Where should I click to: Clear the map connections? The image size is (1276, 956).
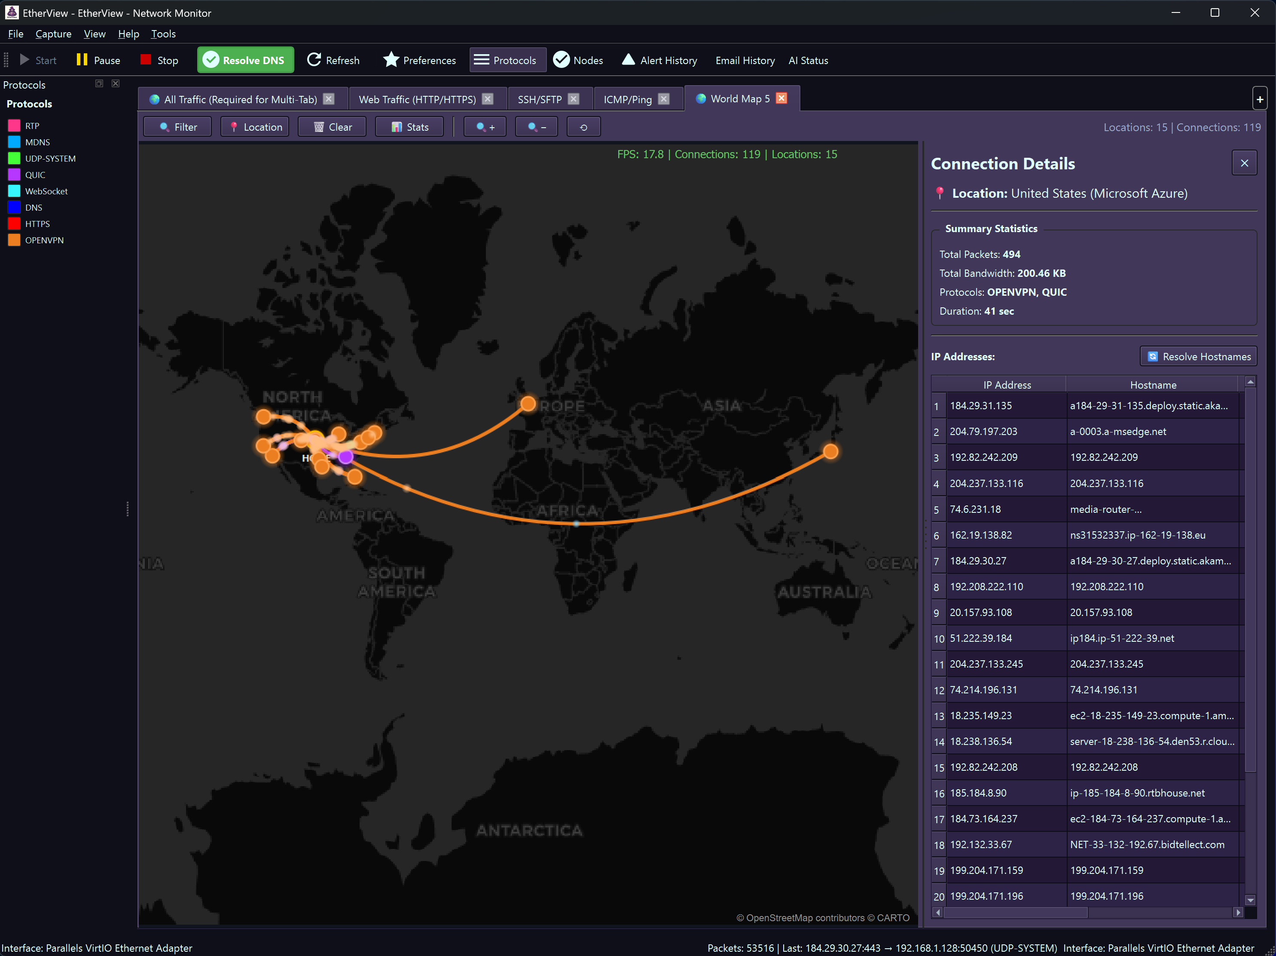coord(332,126)
